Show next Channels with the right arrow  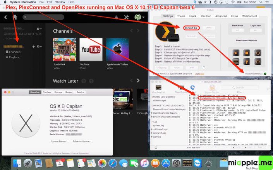point(138,31)
